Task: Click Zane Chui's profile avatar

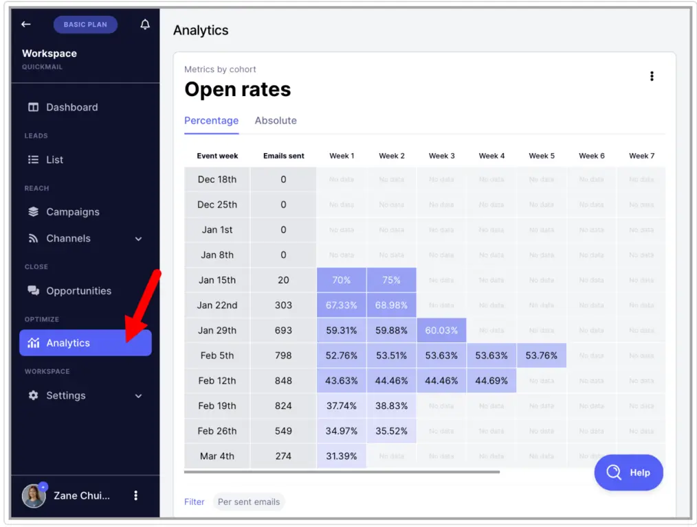Action: (34, 495)
